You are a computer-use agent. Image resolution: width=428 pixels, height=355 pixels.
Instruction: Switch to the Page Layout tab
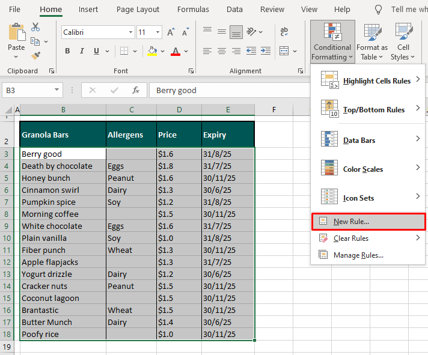[x=138, y=10]
